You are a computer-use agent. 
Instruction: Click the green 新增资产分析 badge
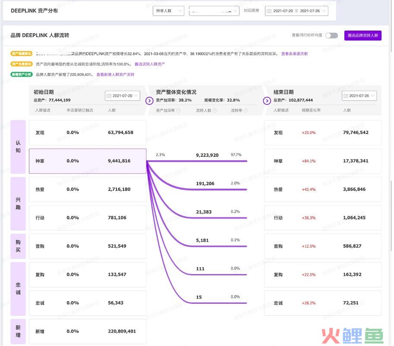pos(22,75)
